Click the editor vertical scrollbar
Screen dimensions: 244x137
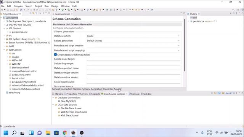(x=185, y=45)
